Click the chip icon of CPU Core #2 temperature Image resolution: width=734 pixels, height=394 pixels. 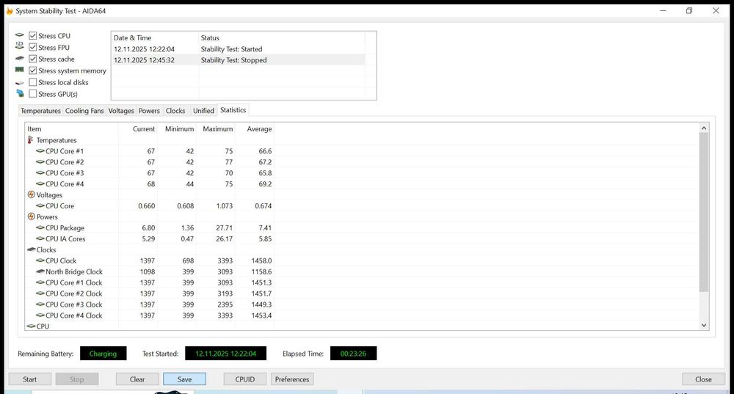click(x=40, y=162)
